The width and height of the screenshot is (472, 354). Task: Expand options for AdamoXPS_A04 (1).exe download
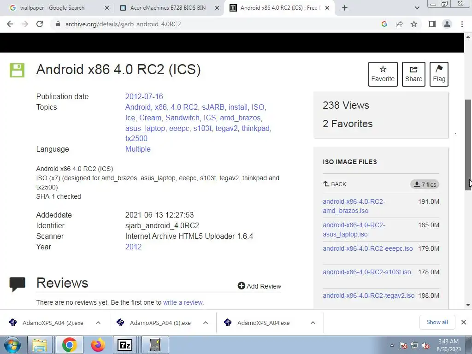point(206,323)
